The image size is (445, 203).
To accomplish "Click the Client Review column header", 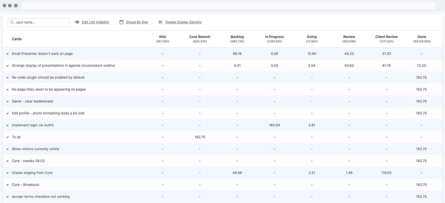I will (x=386, y=39).
